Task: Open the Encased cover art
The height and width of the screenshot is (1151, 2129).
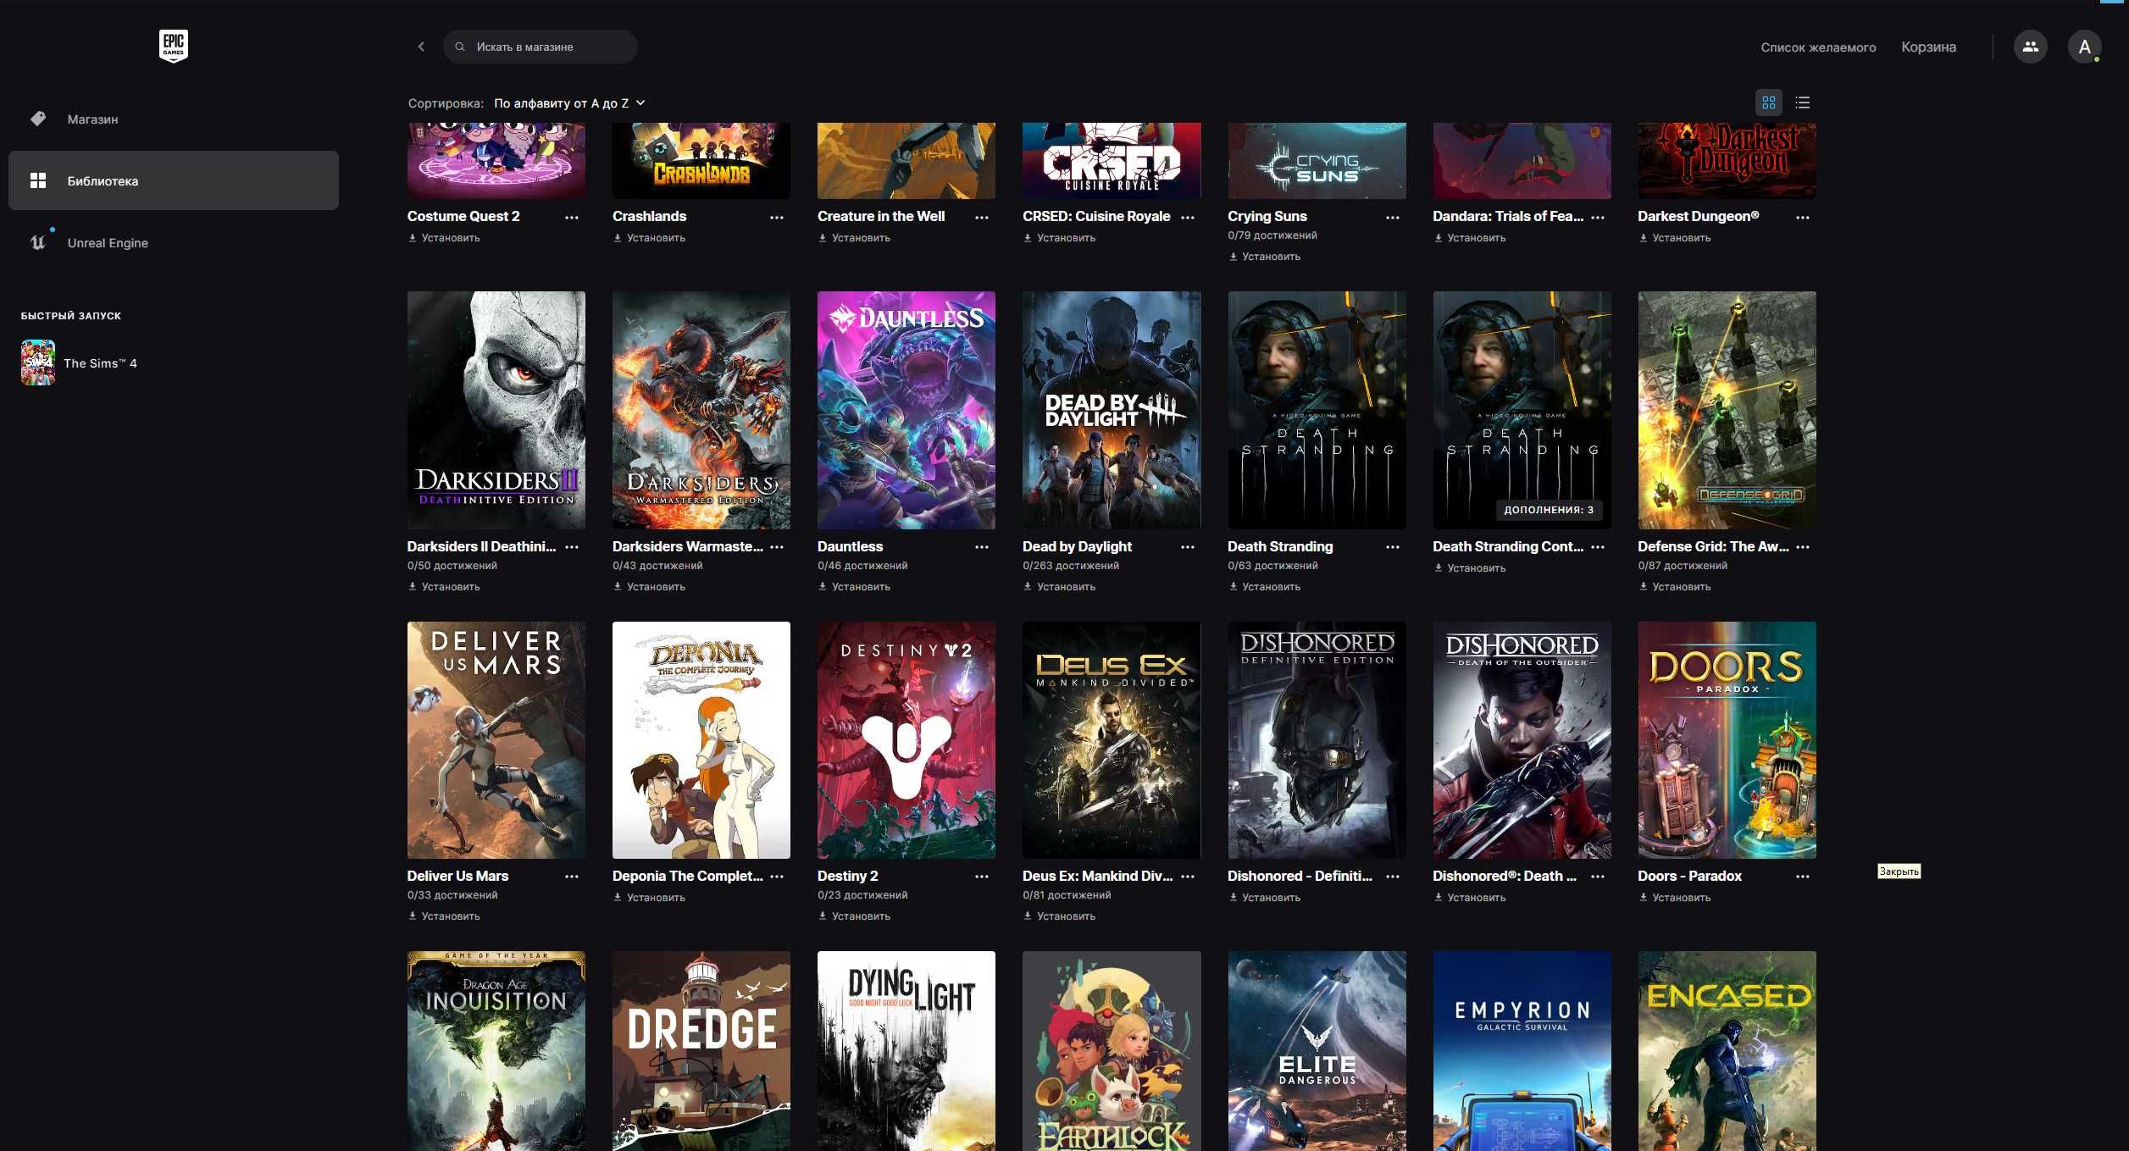Action: [x=1727, y=1051]
